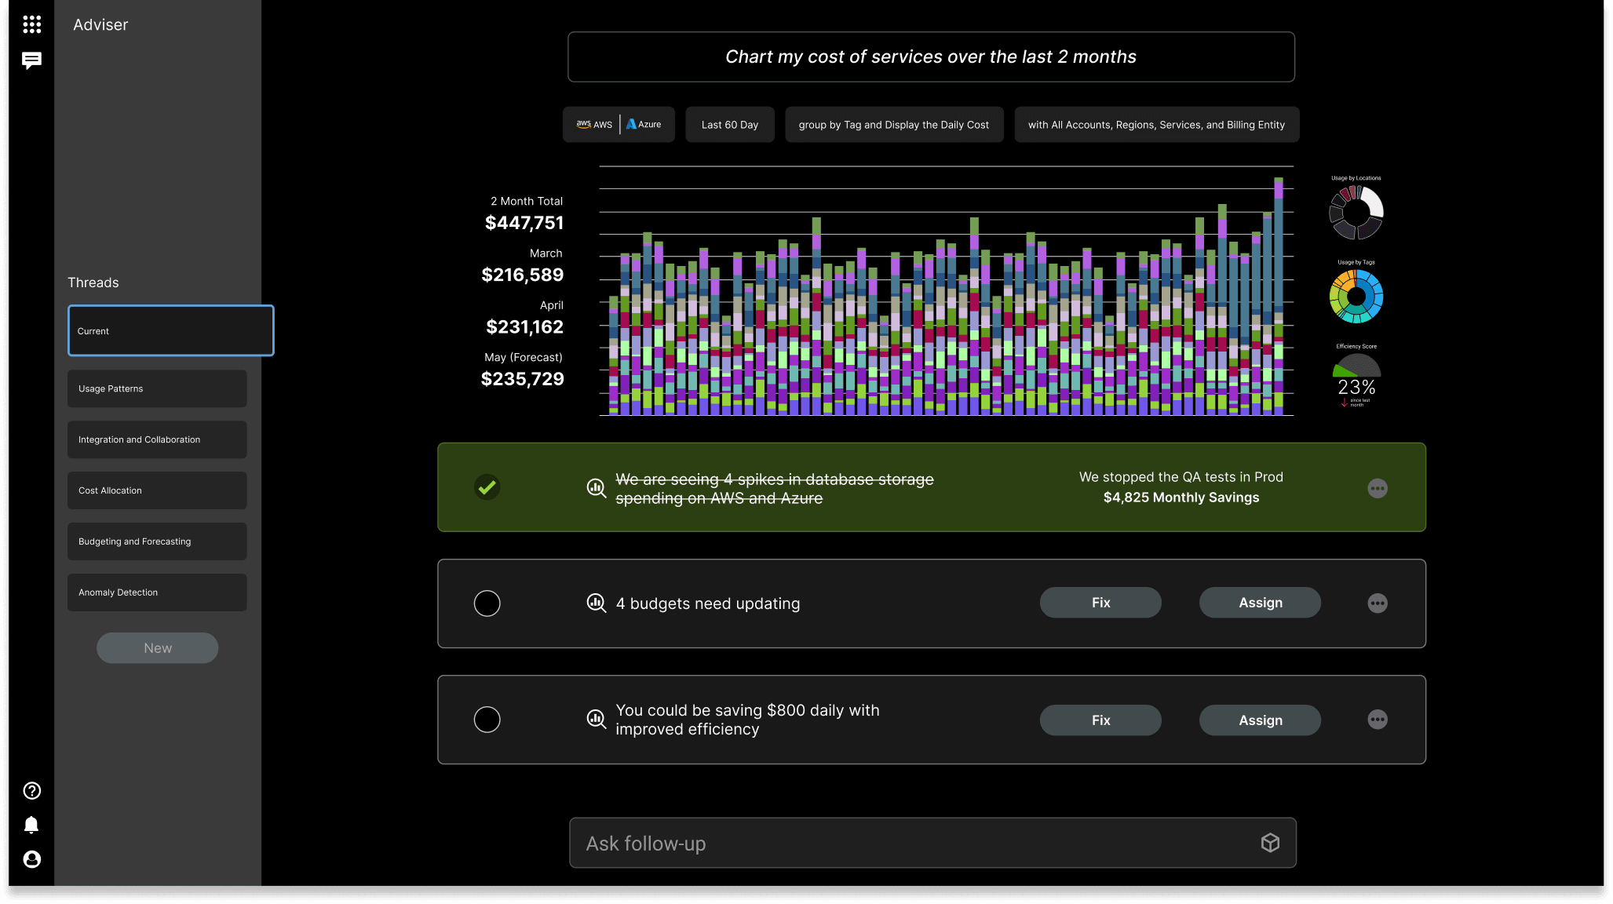
Task: Open the chat conversations icon
Action: pos(32,60)
